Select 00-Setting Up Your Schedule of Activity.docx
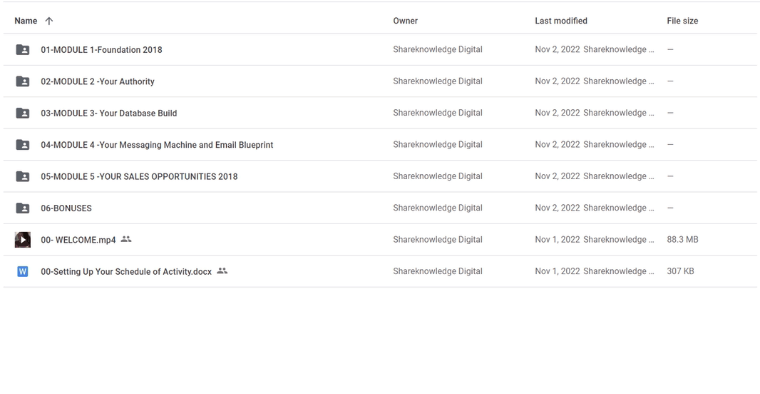 (126, 272)
